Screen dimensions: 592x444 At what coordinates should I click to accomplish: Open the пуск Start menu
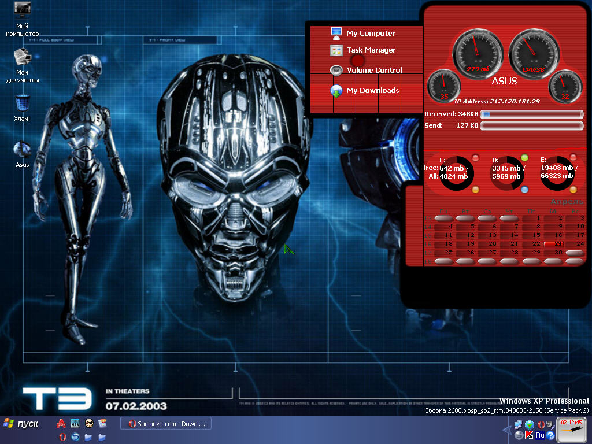21,424
